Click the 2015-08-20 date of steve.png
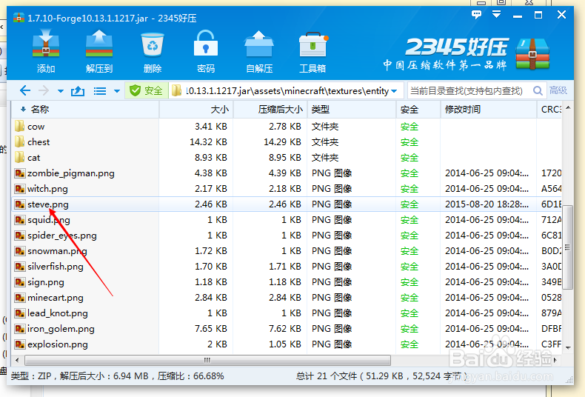Screen dimensions: 585x397 [487, 204]
